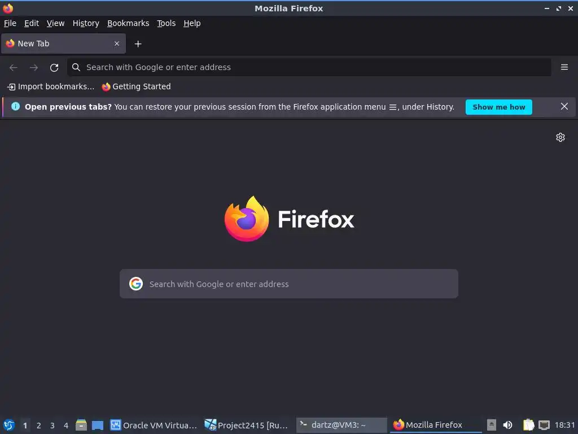
Task: Switch to Oracle VM VirtualBox taskbar window
Action: 154,425
